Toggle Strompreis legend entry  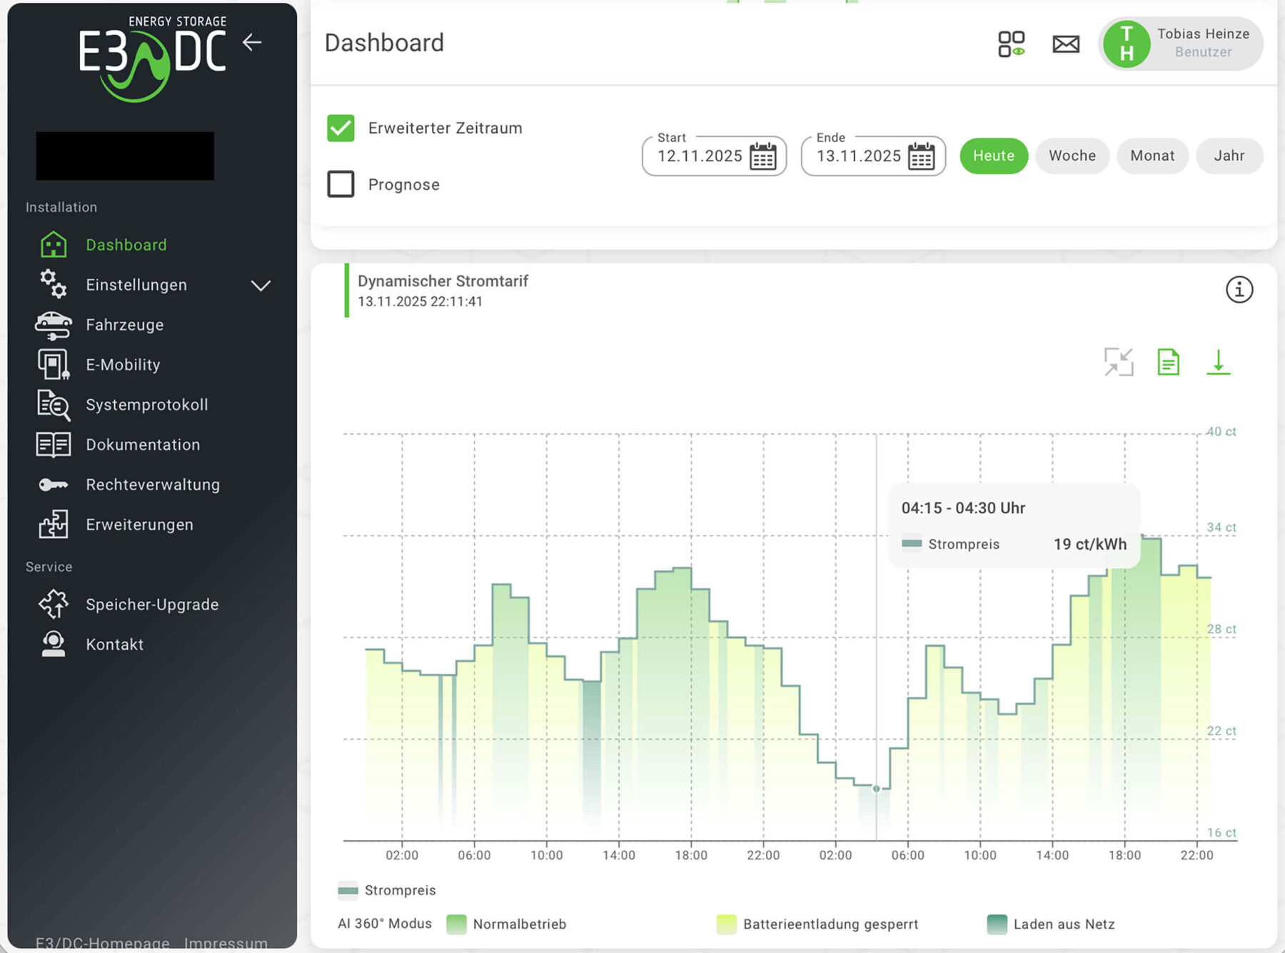pyautogui.click(x=386, y=890)
